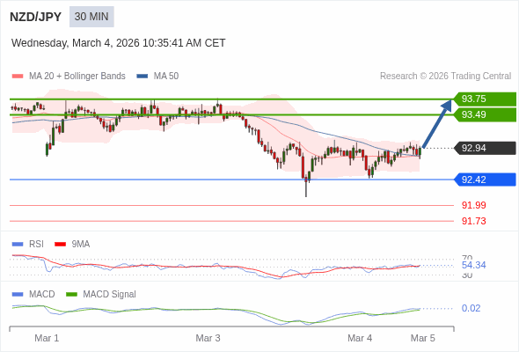Click the Mar 4 axis label
519x352 pixels.
coord(360,338)
